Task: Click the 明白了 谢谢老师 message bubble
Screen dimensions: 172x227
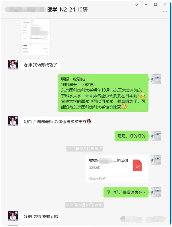Action: (x=58, y=121)
